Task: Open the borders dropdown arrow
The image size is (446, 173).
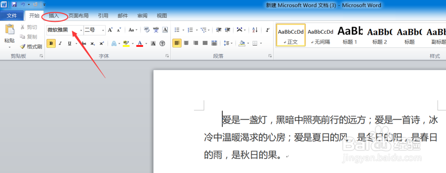Action: click(x=261, y=43)
